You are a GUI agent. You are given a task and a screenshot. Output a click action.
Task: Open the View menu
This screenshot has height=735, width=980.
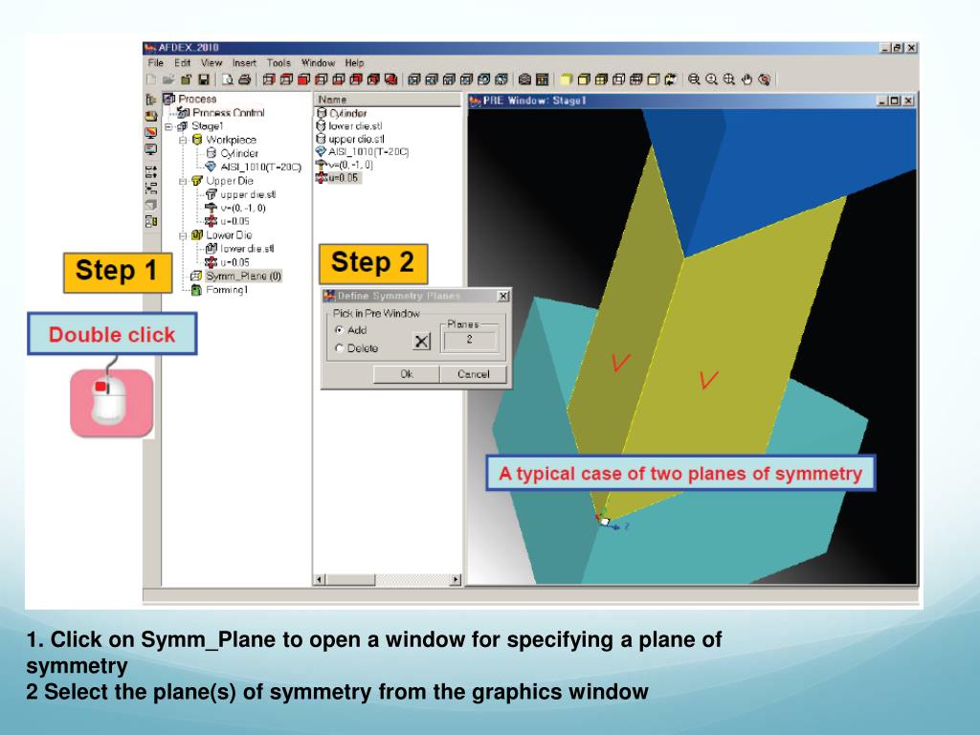(x=212, y=63)
